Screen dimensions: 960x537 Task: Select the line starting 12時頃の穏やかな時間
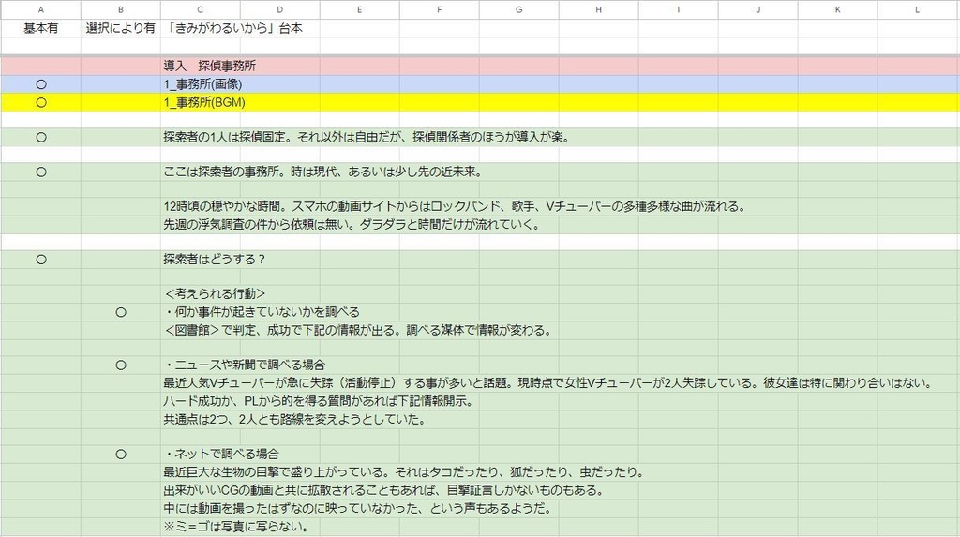point(455,206)
